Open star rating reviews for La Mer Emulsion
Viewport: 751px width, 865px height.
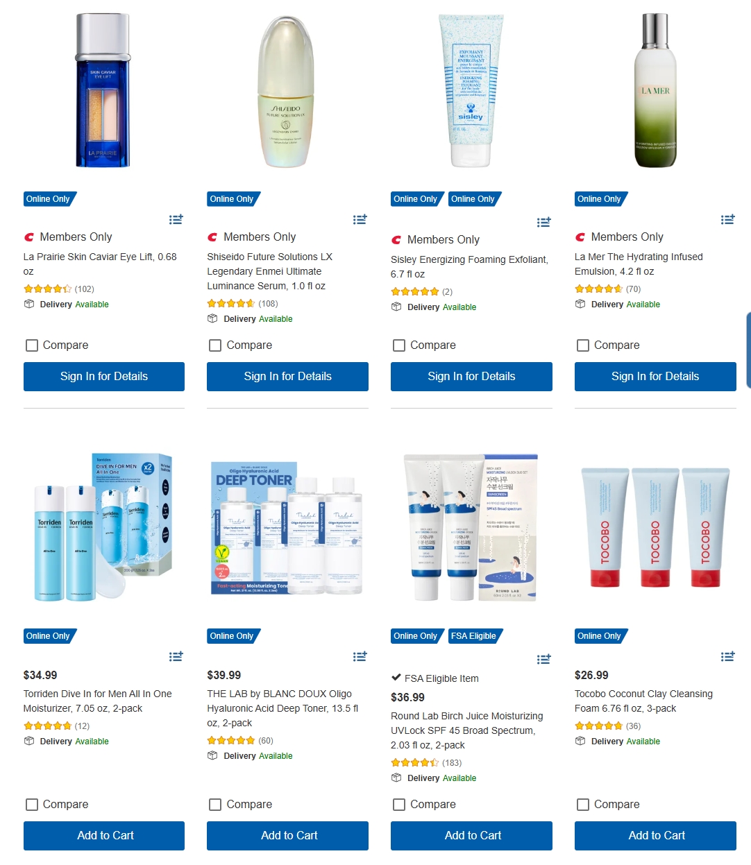coord(598,289)
